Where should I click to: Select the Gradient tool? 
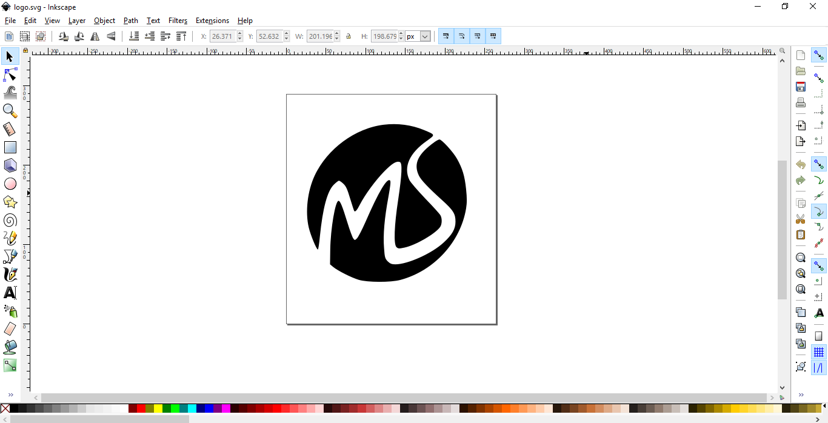pyautogui.click(x=10, y=365)
